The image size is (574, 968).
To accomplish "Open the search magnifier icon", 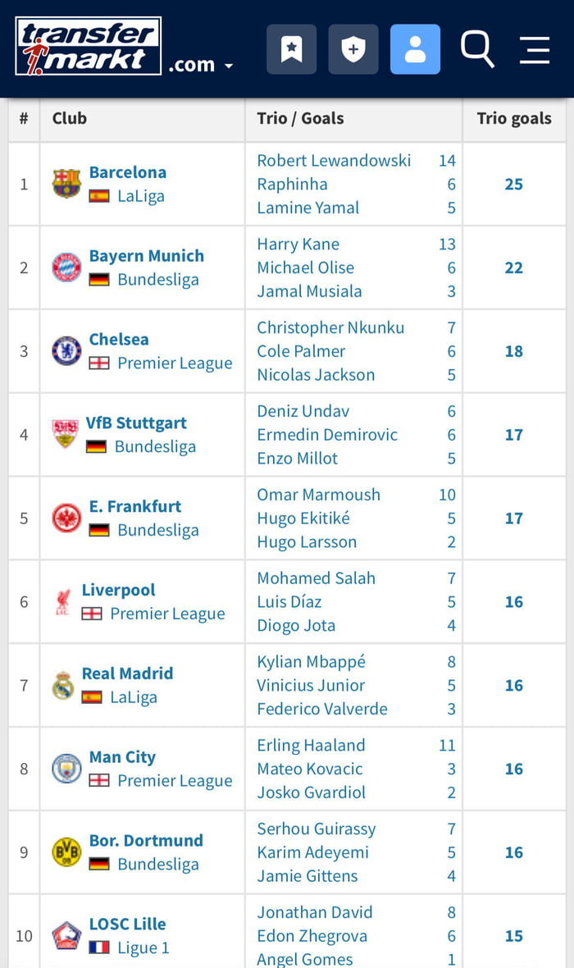I will [x=477, y=50].
